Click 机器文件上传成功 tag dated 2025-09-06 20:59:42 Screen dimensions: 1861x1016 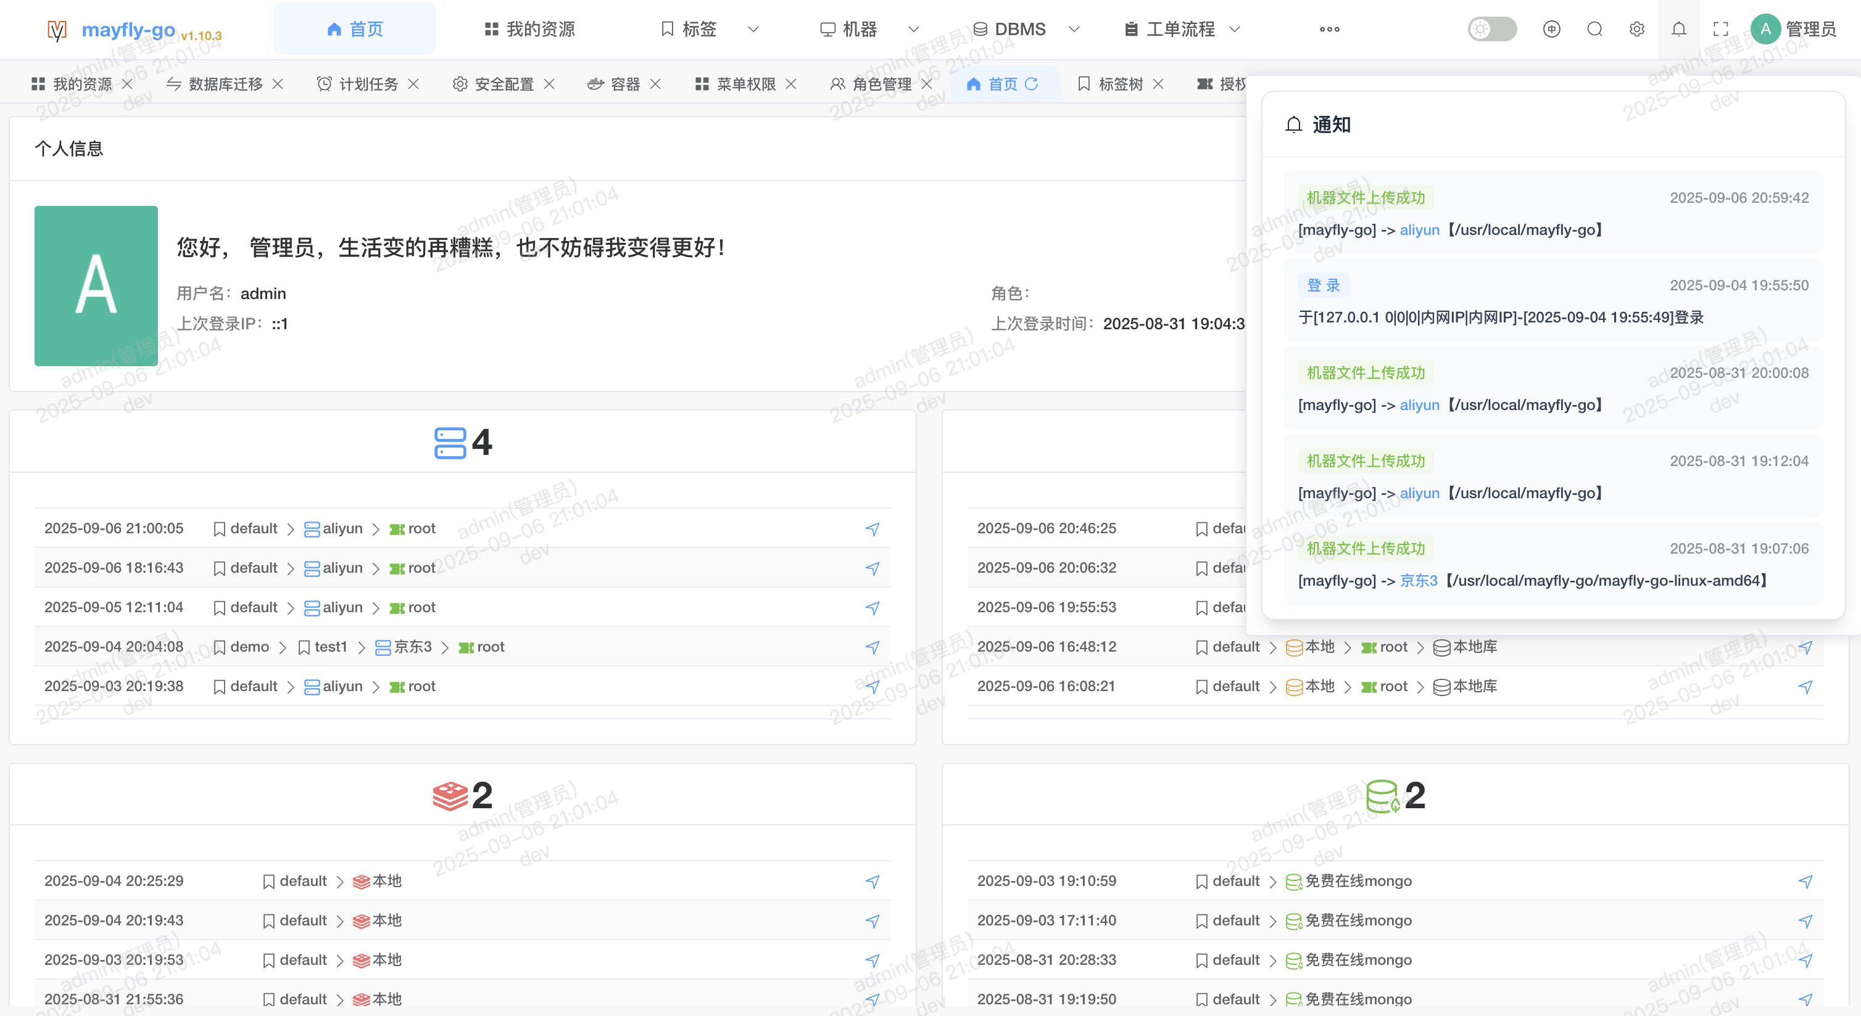click(1366, 197)
